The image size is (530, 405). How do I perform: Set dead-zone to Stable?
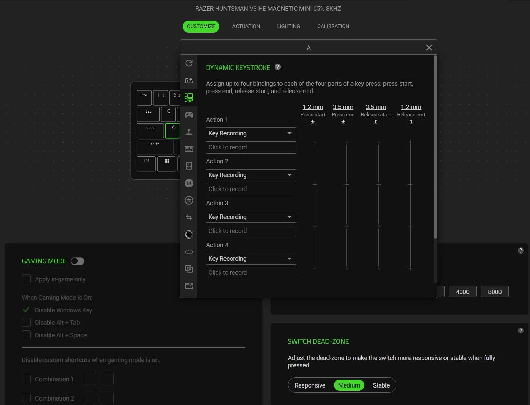click(x=381, y=385)
